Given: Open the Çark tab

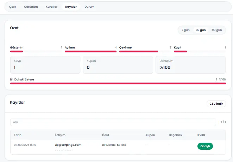Looking at the screenshot, I should click(13, 7).
